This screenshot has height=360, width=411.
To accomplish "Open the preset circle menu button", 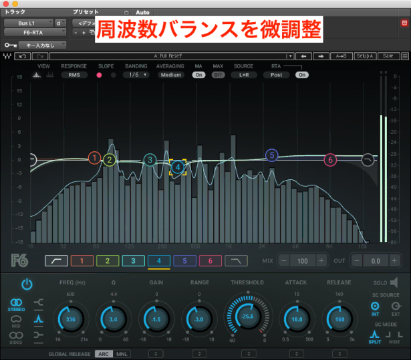I will point(126,12).
